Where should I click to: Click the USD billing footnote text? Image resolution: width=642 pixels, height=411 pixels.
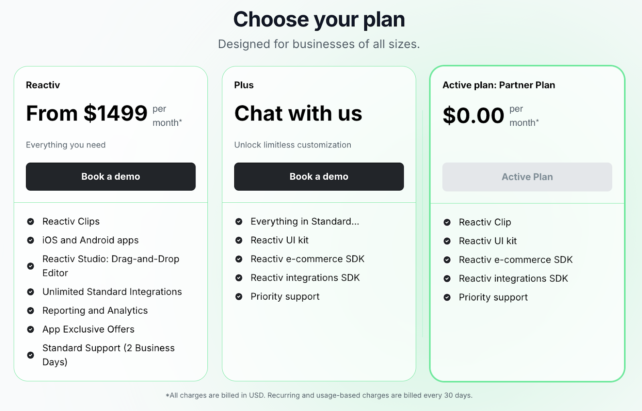[x=319, y=395]
